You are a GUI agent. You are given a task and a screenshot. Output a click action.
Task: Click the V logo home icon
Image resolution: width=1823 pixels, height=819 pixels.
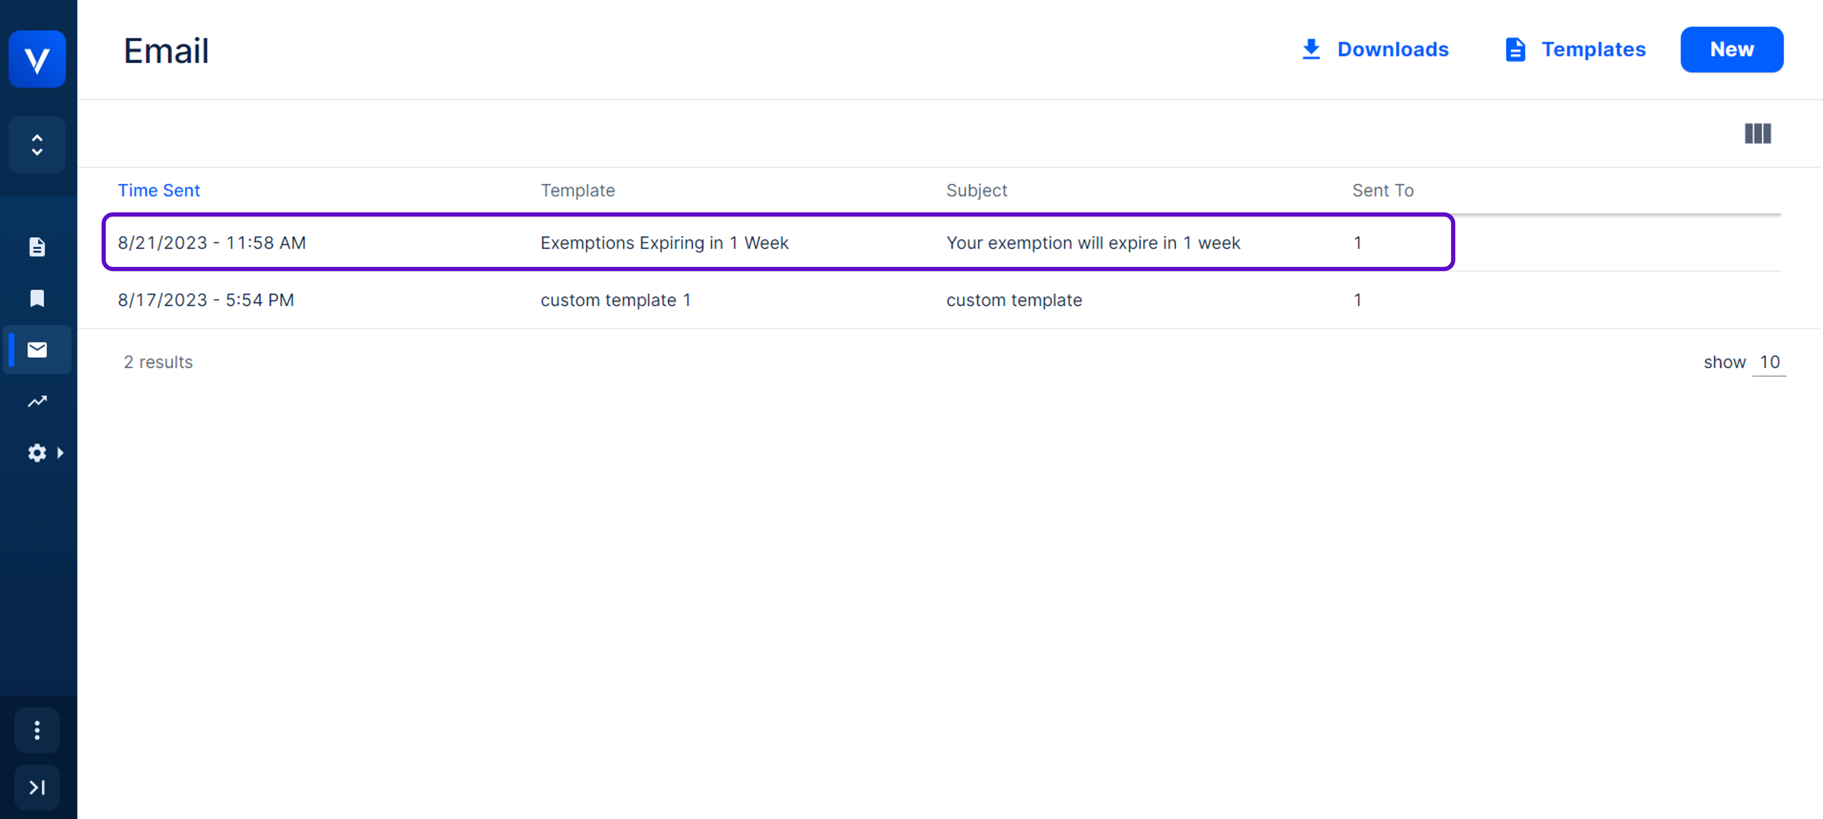point(37,59)
